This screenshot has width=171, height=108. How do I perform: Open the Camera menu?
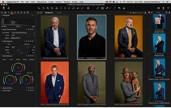point(58,2)
